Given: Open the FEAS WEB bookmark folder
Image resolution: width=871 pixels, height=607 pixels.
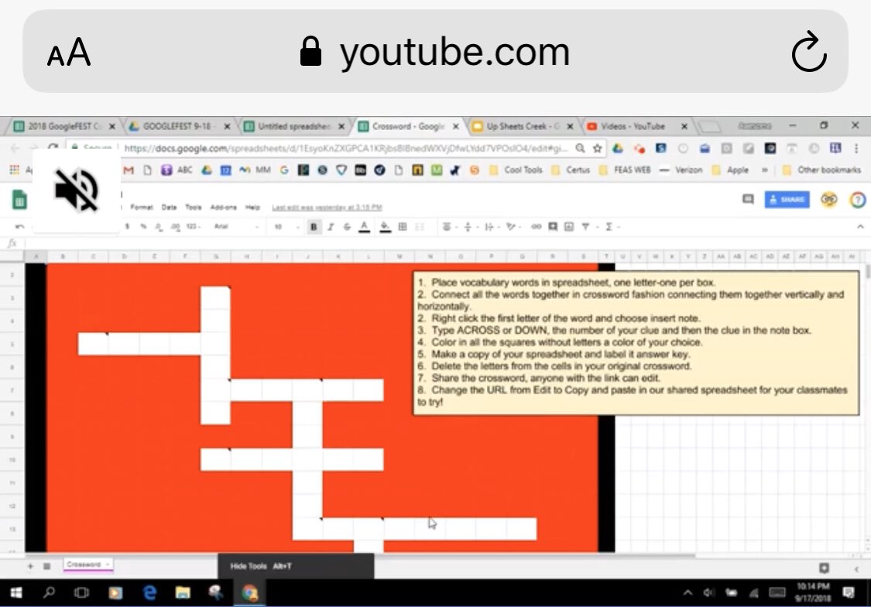Looking at the screenshot, I should point(625,170).
